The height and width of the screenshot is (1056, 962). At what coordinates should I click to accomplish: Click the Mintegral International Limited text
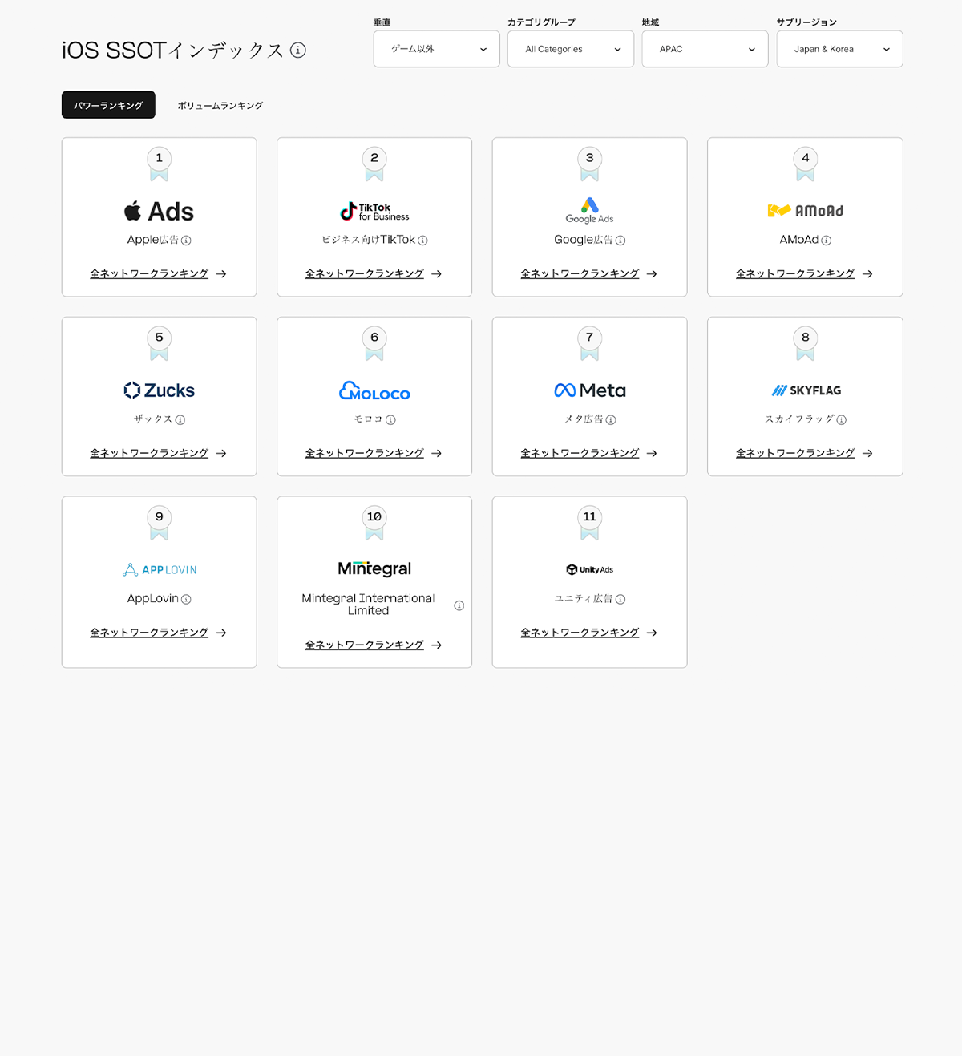[368, 605]
